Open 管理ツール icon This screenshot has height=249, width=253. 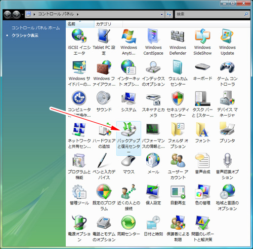(79, 192)
